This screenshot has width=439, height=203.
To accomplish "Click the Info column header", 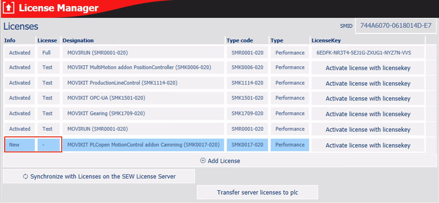I will [x=10, y=41].
